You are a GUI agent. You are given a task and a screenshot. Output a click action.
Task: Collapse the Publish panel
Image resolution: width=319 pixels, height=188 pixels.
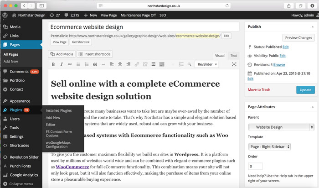pos(313,26)
